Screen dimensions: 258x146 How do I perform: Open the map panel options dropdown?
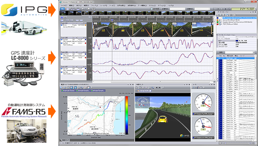click(x=128, y=84)
